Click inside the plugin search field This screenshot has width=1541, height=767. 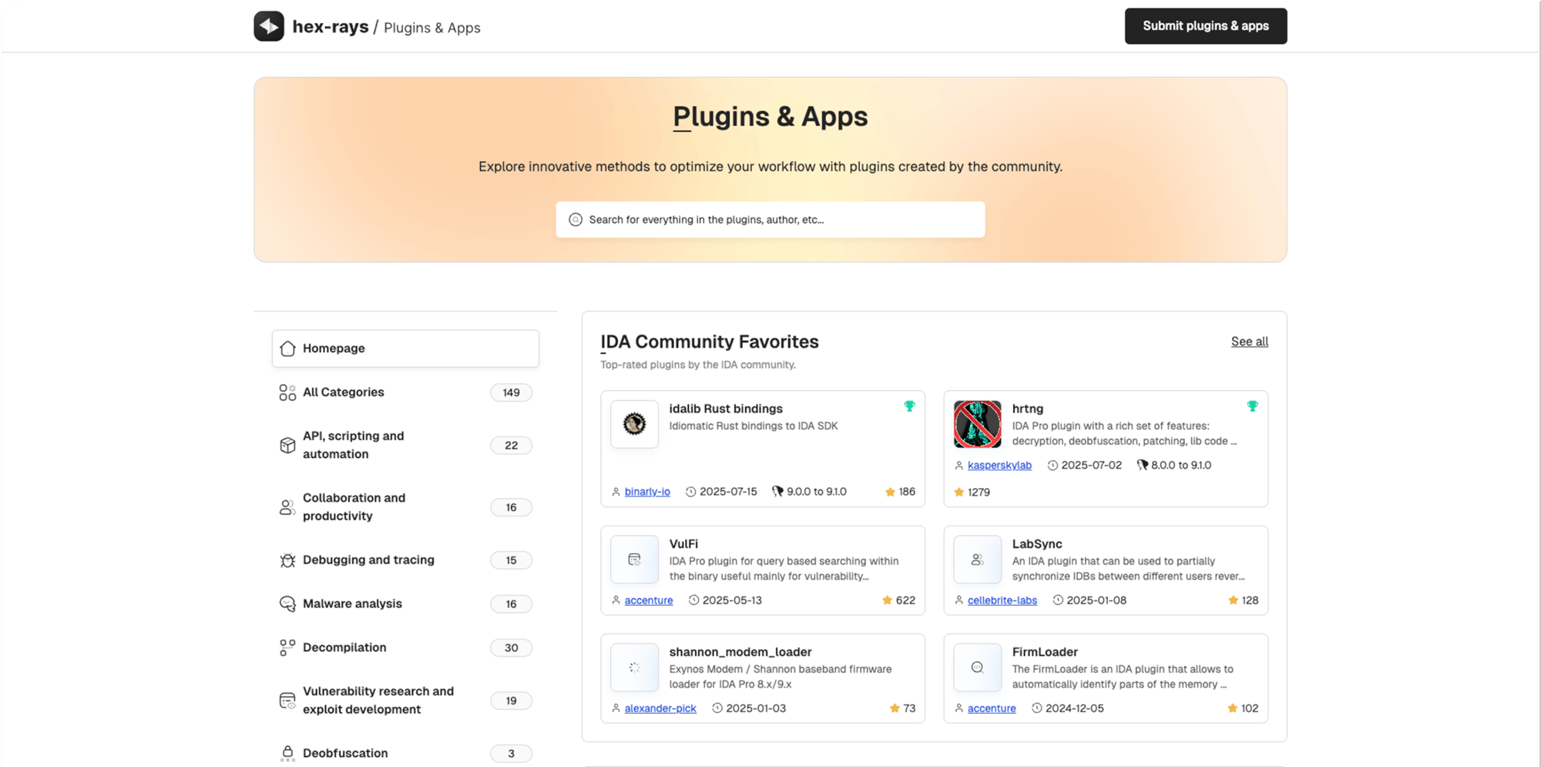pos(770,220)
